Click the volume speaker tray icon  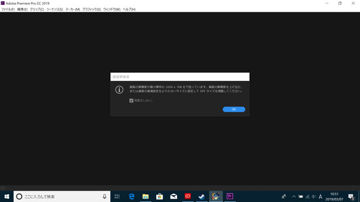[x=314, y=196]
